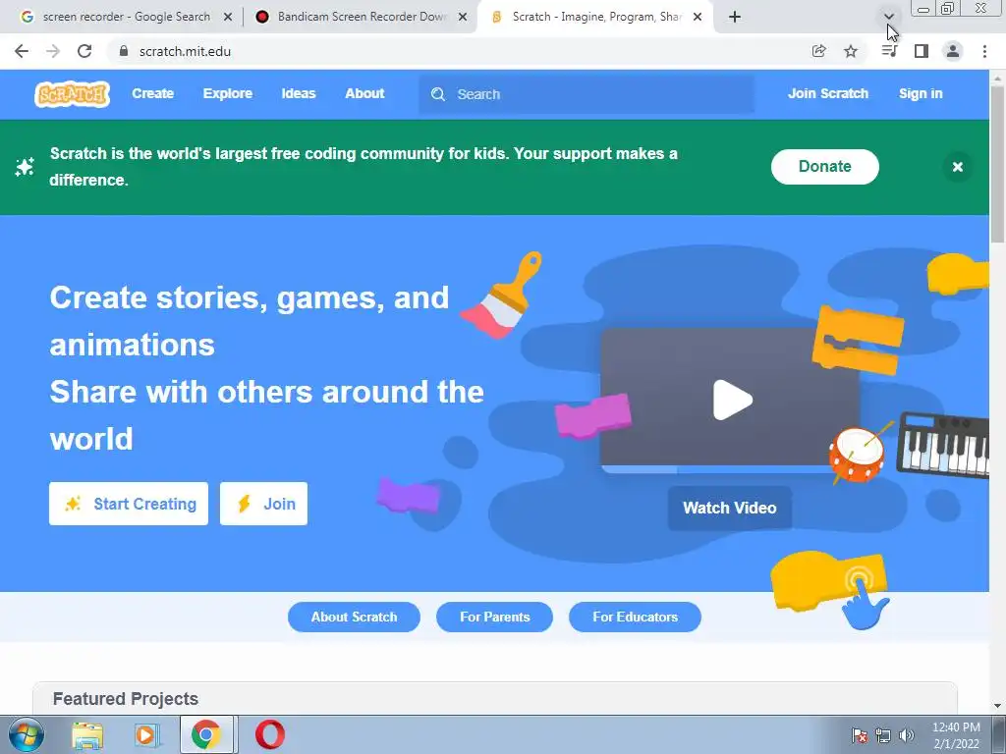The width and height of the screenshot is (1006, 754).
Task: Toggle the browser side panel
Action: click(x=922, y=51)
